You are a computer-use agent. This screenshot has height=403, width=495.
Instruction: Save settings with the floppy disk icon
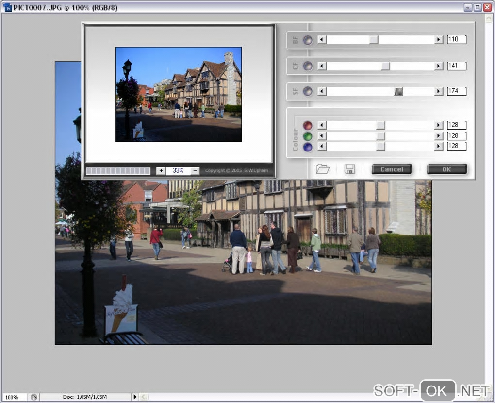click(349, 169)
